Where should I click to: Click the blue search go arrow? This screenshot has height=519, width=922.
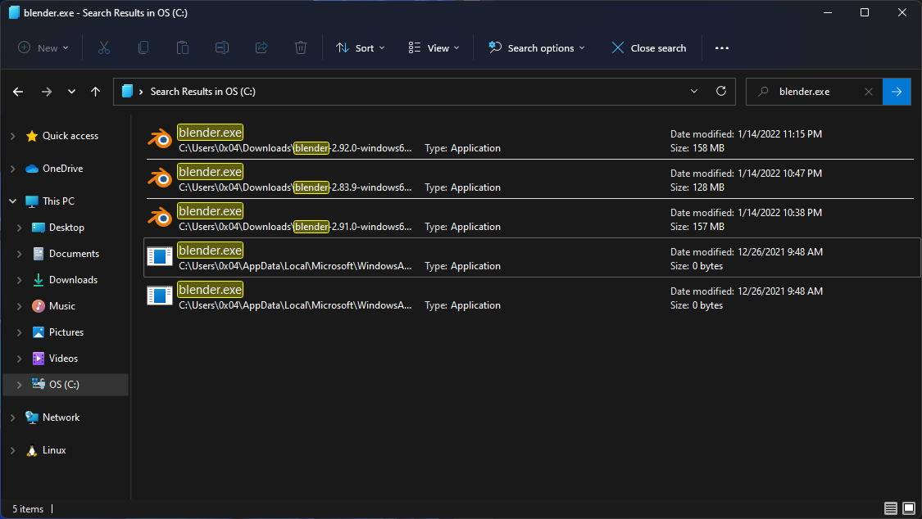coord(897,92)
